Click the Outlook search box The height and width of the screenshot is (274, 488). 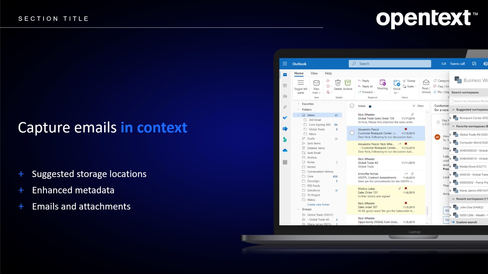[390, 64]
